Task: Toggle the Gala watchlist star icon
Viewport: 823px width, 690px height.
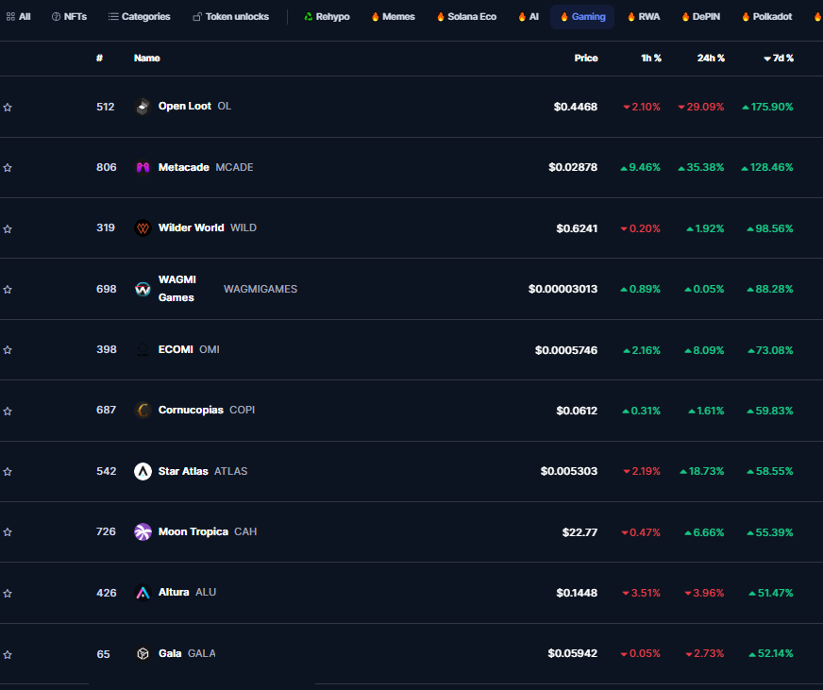Action: point(8,654)
